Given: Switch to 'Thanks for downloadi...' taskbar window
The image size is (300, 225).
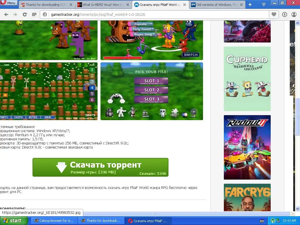Looking at the screenshot, I should point(101,221).
